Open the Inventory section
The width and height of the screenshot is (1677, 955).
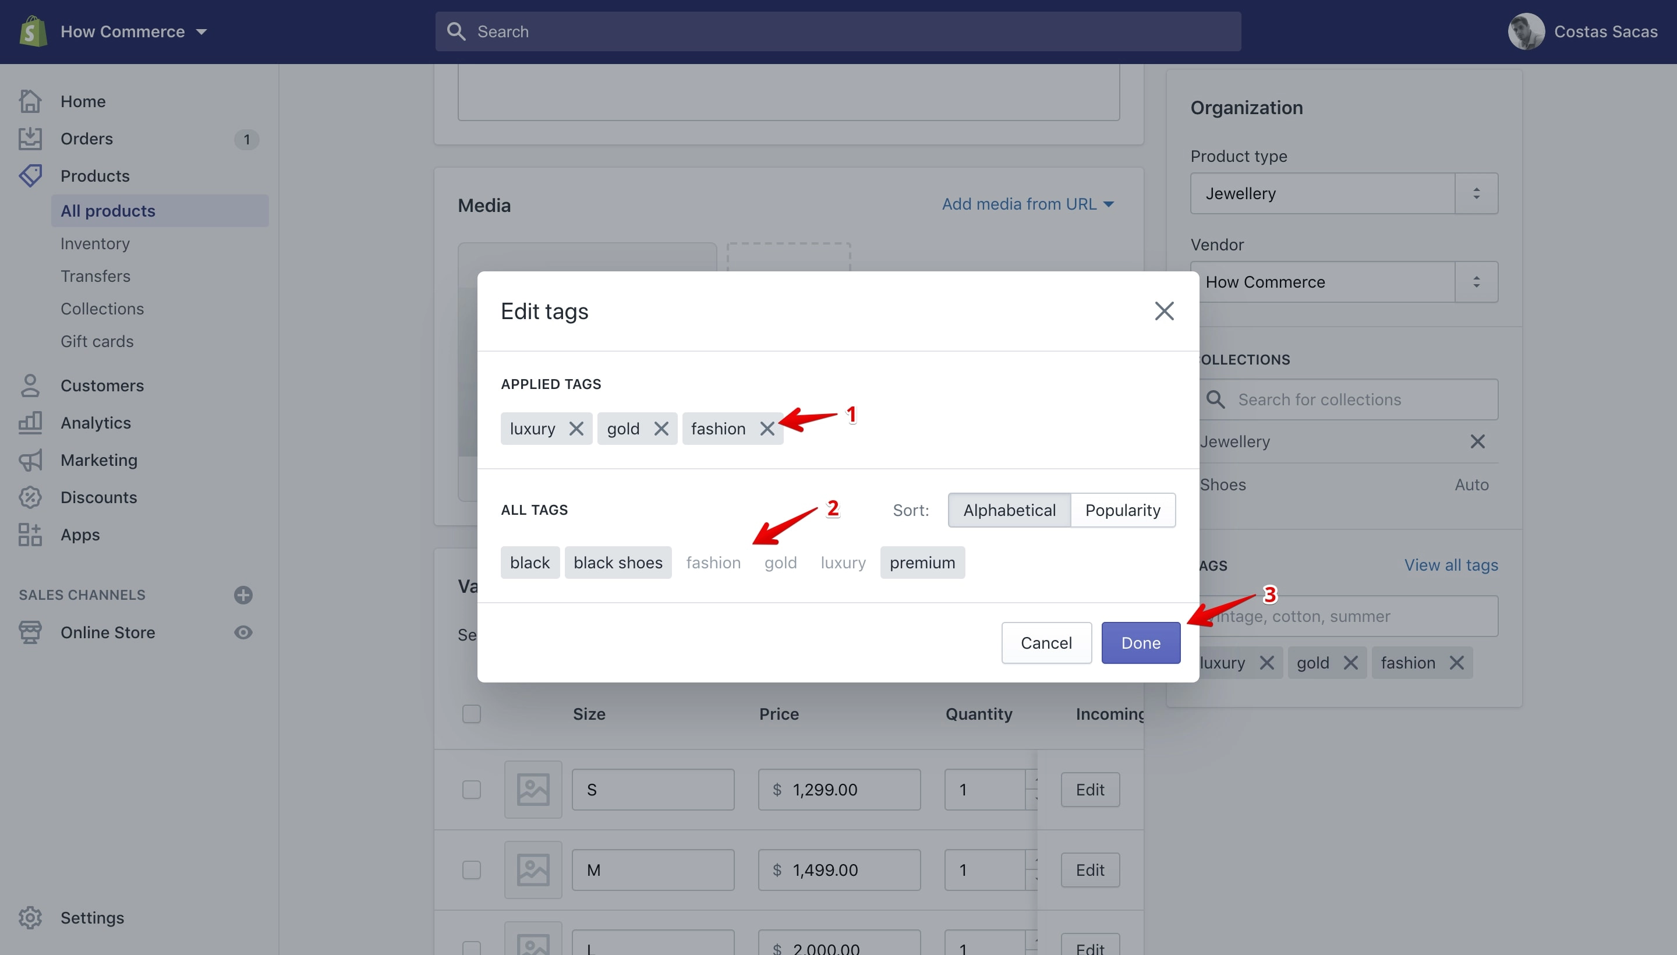tap(95, 243)
